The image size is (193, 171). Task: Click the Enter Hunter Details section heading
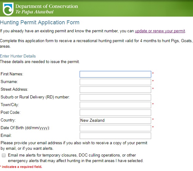pyautogui.click(x=18, y=56)
